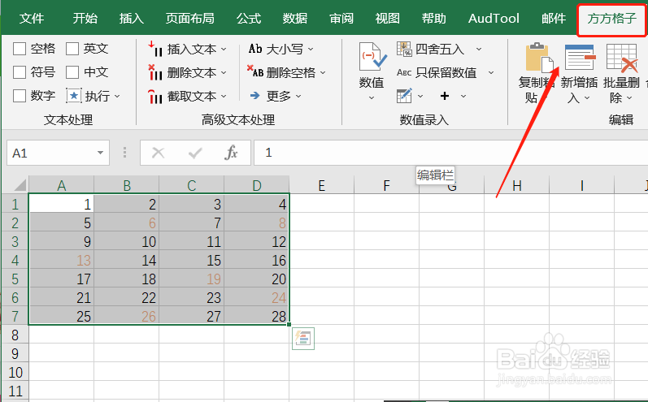Switch to the 邮件 ribbon tab
648x402 pixels.
pyautogui.click(x=554, y=18)
